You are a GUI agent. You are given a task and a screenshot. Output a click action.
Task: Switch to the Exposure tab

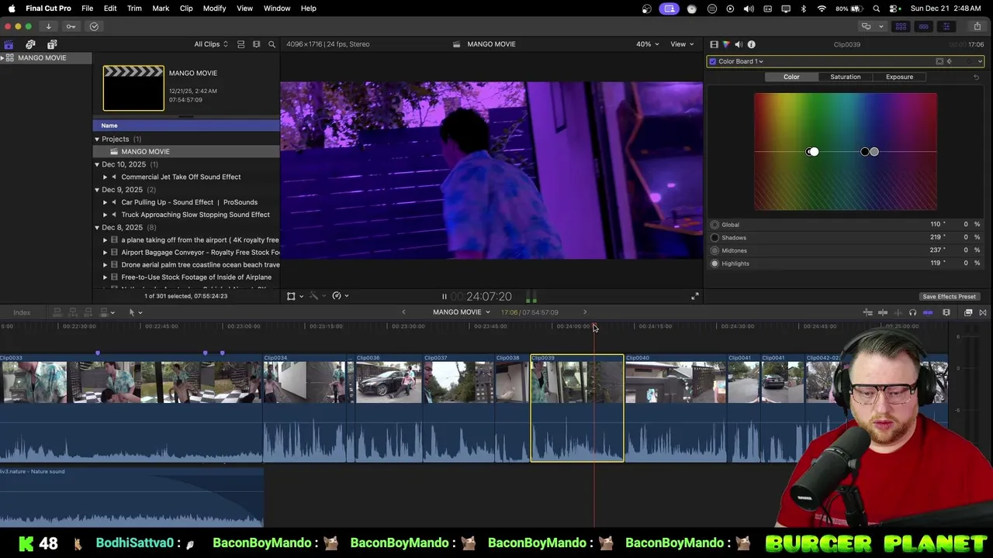point(899,77)
